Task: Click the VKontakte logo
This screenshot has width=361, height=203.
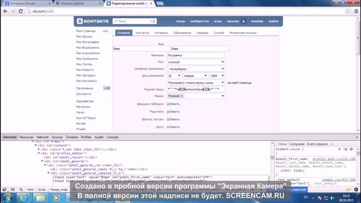Action: pyautogui.click(x=93, y=21)
